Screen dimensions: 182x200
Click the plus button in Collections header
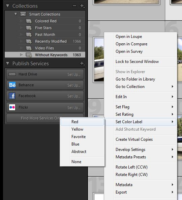tap(82, 6)
